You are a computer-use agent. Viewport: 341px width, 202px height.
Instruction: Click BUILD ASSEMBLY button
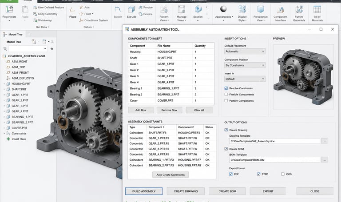(144, 191)
